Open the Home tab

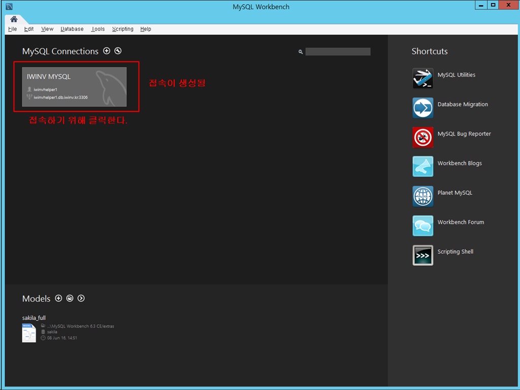click(x=14, y=19)
